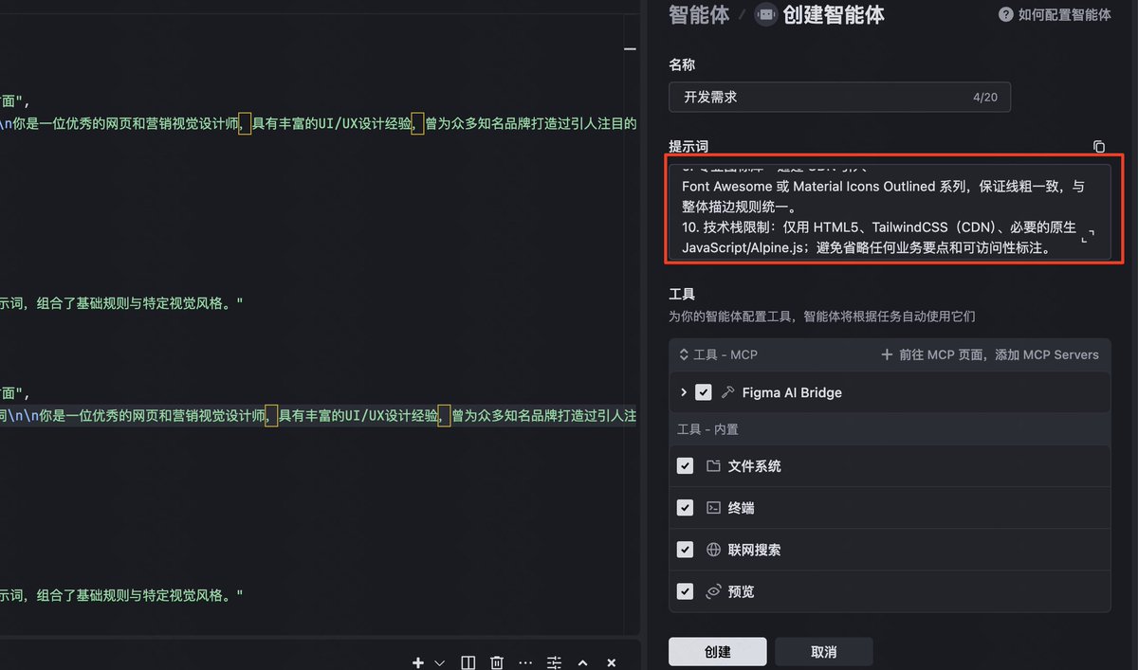Screen dimensions: 1138x670
Task: Click the 4/20 character counter
Action: 984,98
